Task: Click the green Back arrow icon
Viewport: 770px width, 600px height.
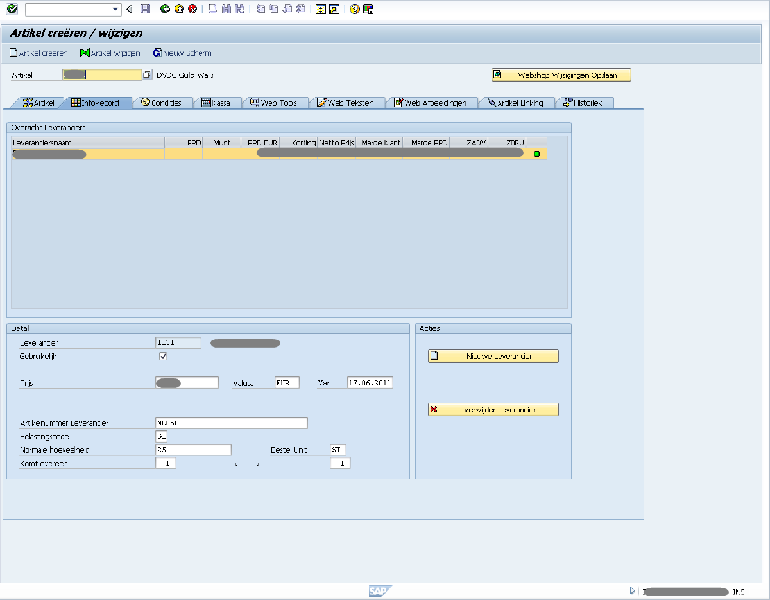Action: click(x=165, y=9)
